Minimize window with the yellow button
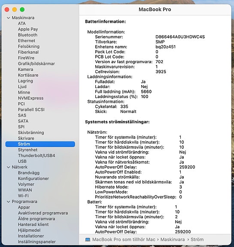 (15, 9)
